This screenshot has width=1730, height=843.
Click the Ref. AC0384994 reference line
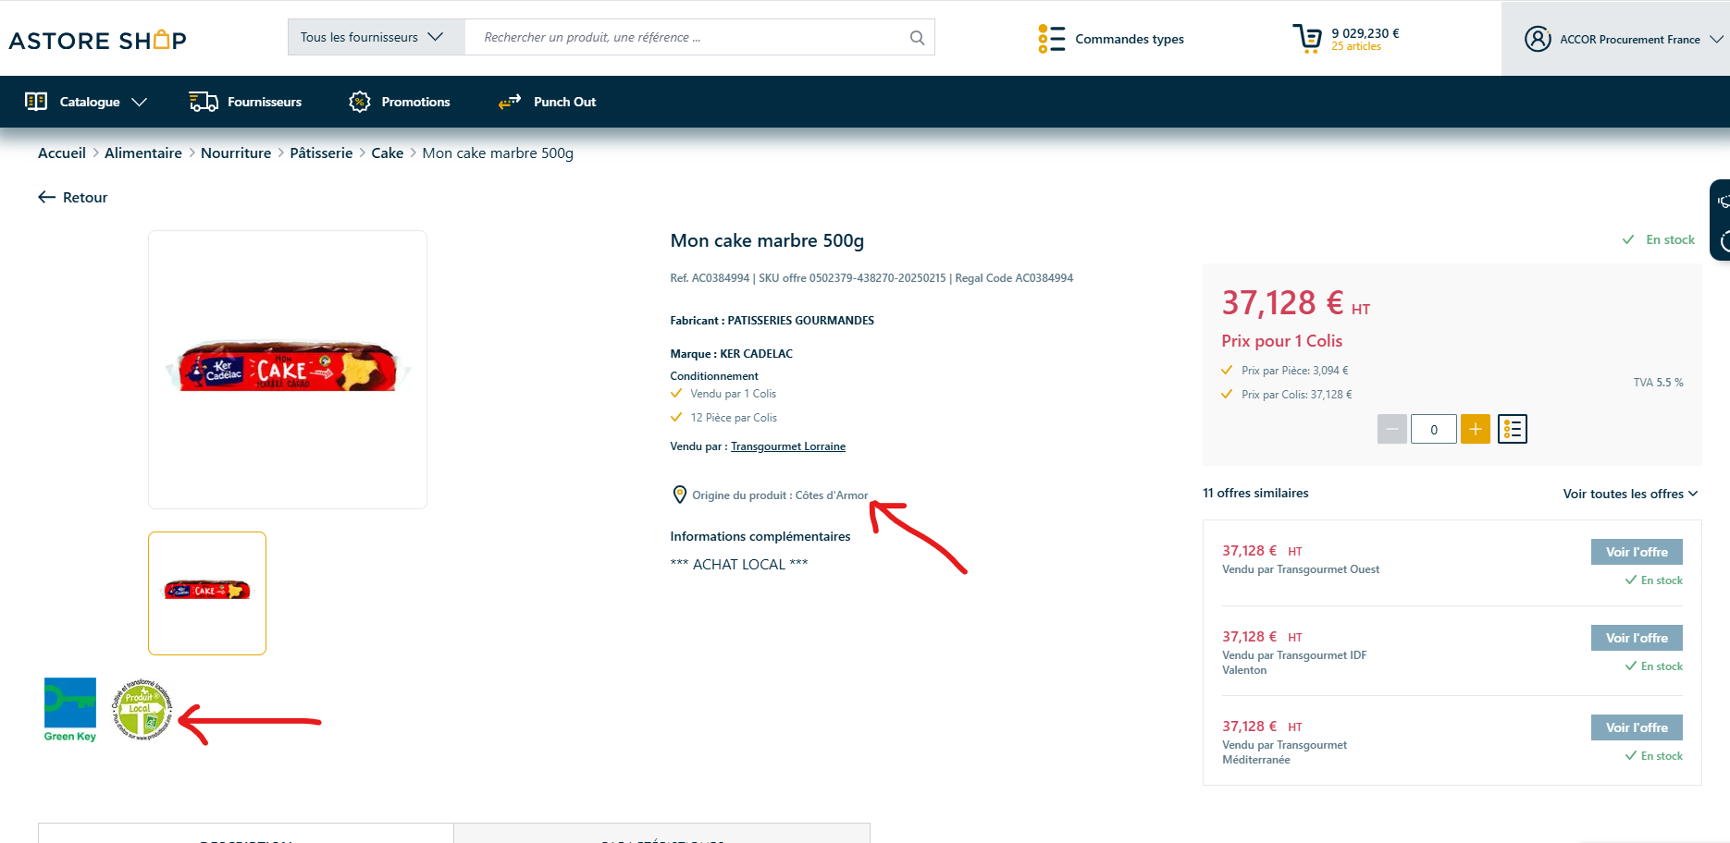[871, 278]
